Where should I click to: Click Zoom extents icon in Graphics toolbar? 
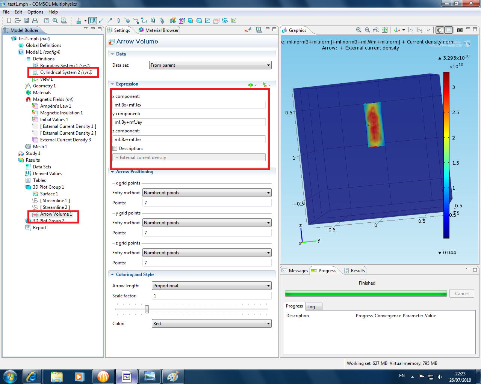pos(384,30)
